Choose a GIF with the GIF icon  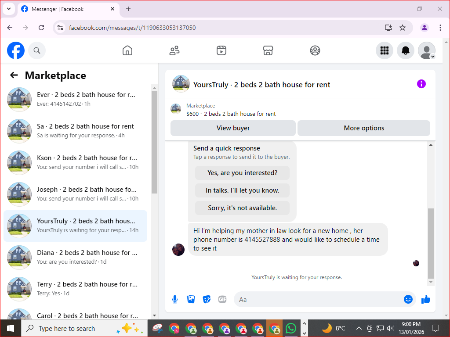(x=222, y=299)
